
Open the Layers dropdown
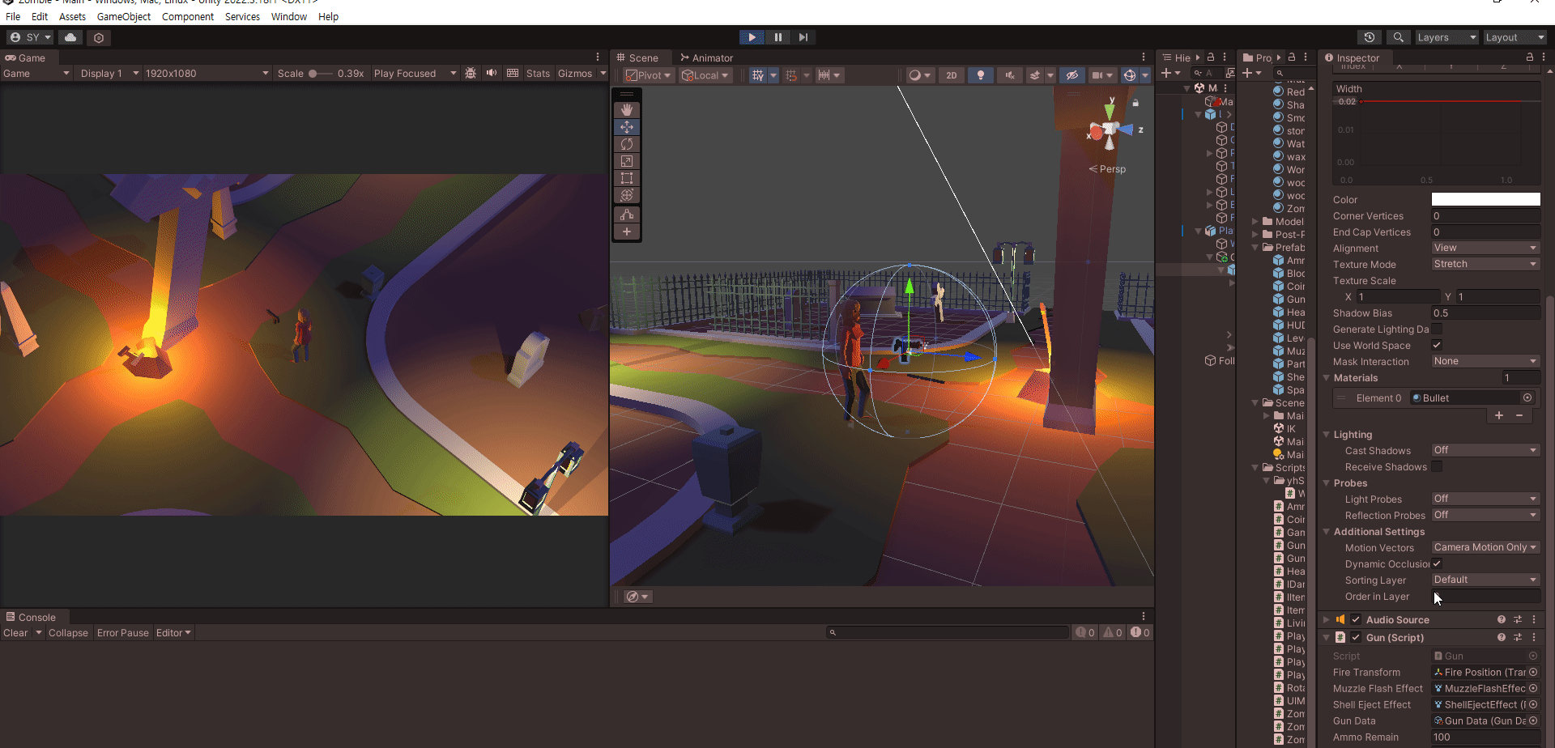click(x=1446, y=37)
